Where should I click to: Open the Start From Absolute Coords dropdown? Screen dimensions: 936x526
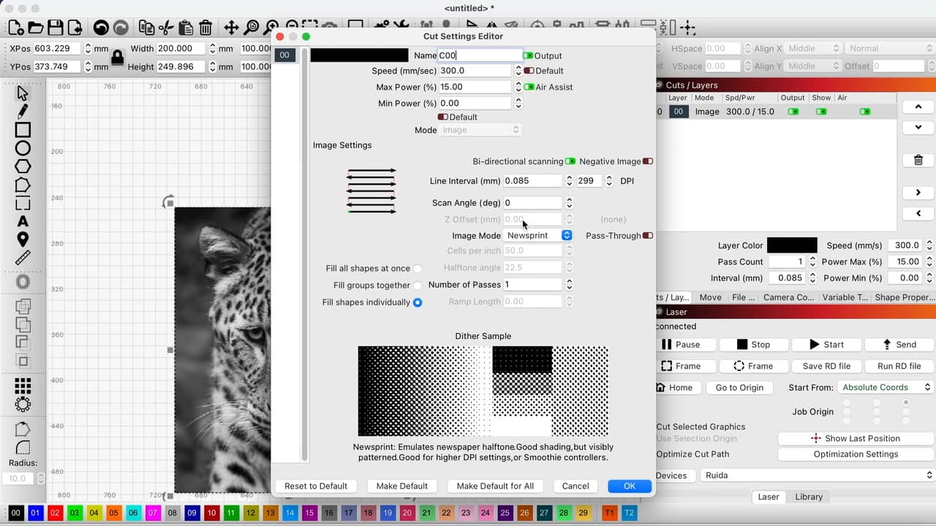tap(886, 387)
